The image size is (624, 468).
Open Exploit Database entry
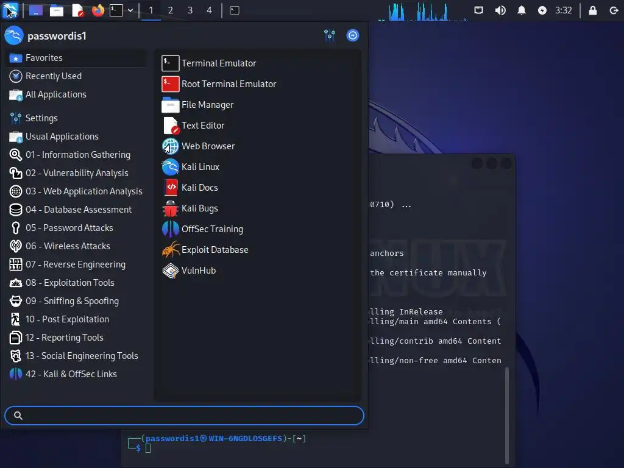click(258, 249)
